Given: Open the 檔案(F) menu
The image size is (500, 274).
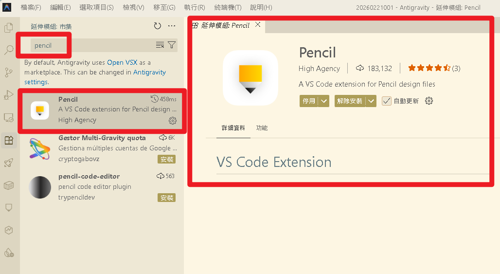Looking at the screenshot, I should point(31,7).
